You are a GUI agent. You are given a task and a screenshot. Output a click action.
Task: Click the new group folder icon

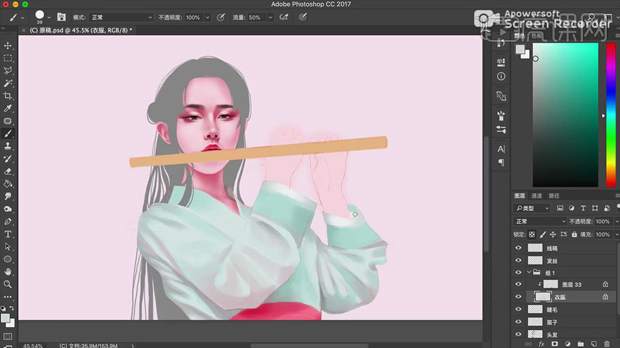581,344
